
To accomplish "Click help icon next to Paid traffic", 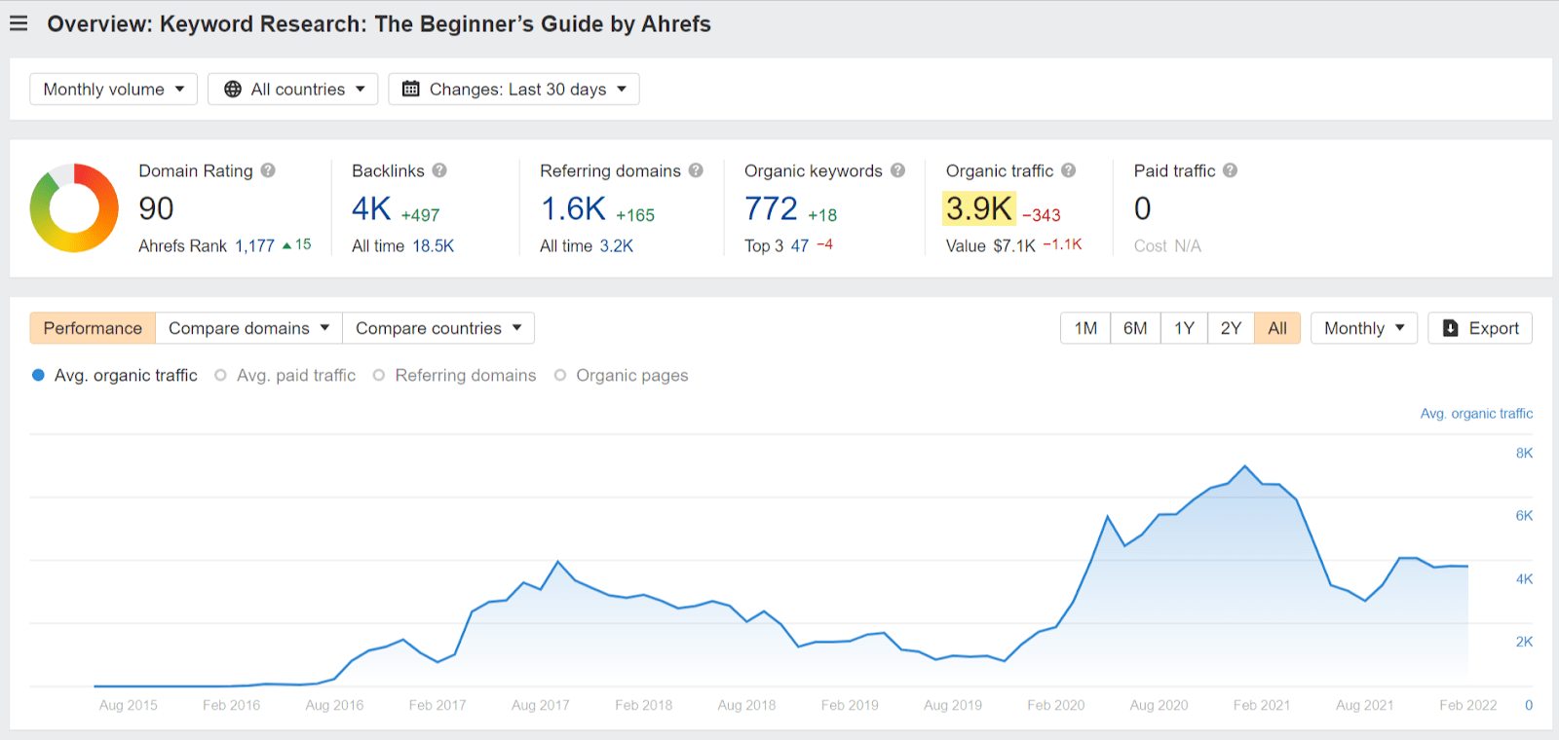I will coord(1231,170).
